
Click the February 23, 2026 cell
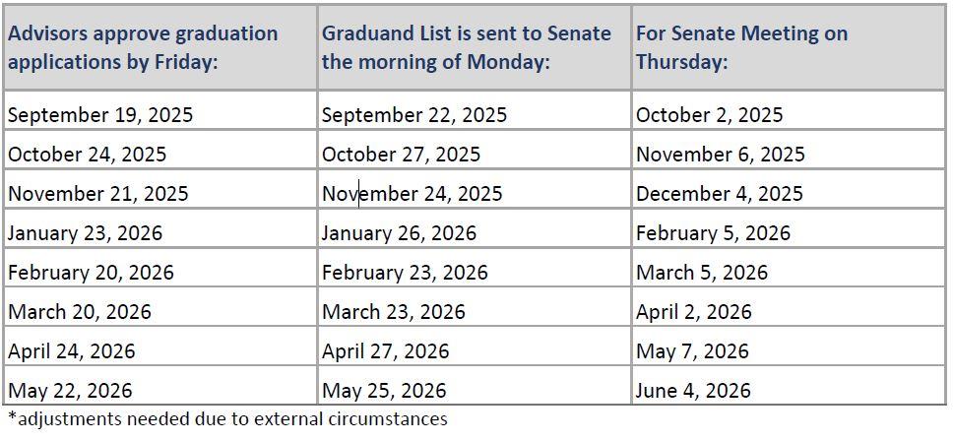click(x=405, y=273)
